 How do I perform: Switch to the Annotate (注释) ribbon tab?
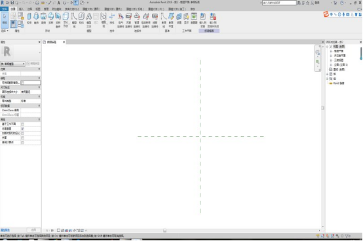(x=29, y=9)
